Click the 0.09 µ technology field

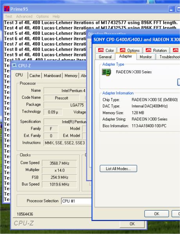coord(53,112)
